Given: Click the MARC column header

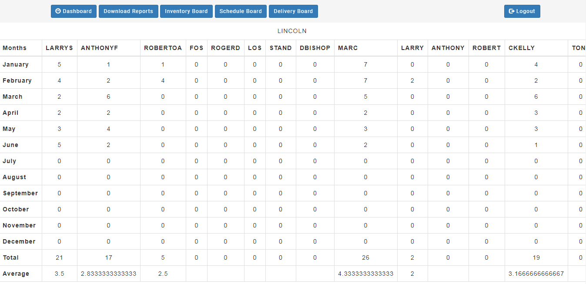Looking at the screenshot, I should [x=348, y=48].
